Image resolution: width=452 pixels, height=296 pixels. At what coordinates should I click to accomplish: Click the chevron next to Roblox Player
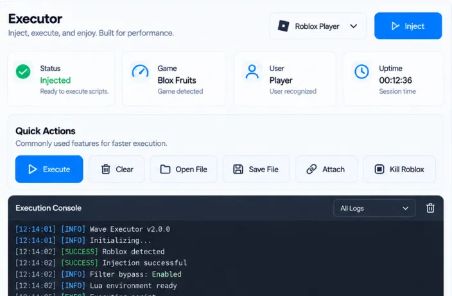pos(354,26)
